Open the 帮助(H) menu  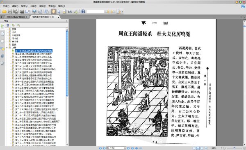point(61,6)
